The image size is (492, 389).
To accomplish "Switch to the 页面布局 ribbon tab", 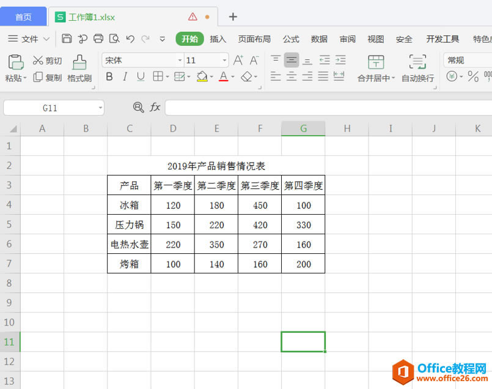I will (x=254, y=39).
